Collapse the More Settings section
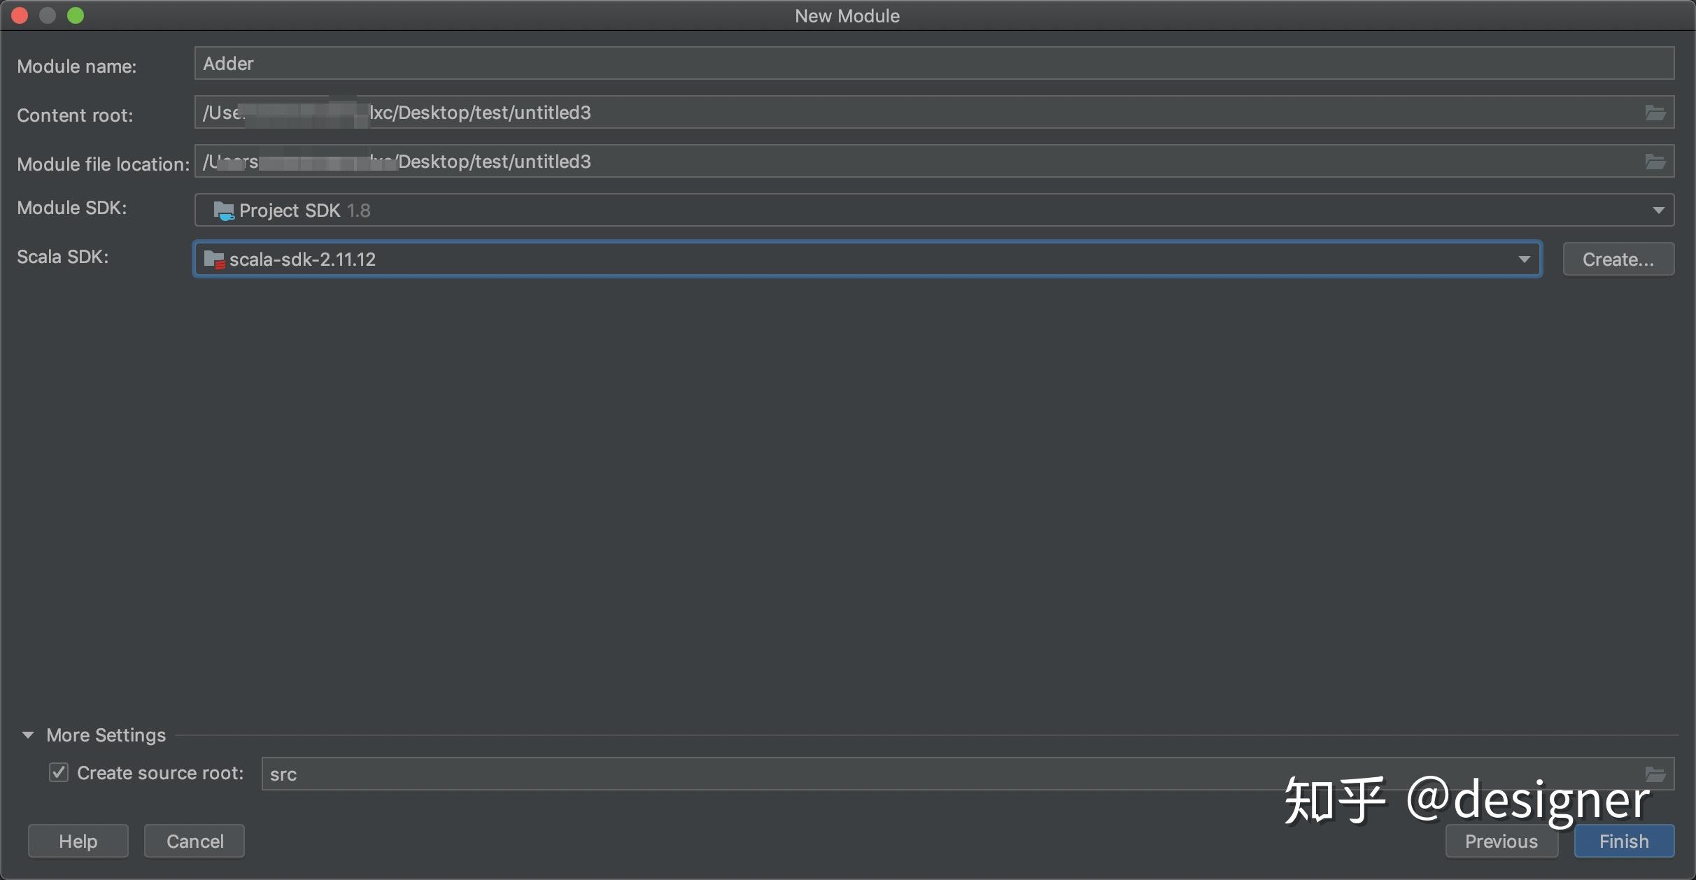This screenshot has height=880, width=1696. tap(28, 734)
